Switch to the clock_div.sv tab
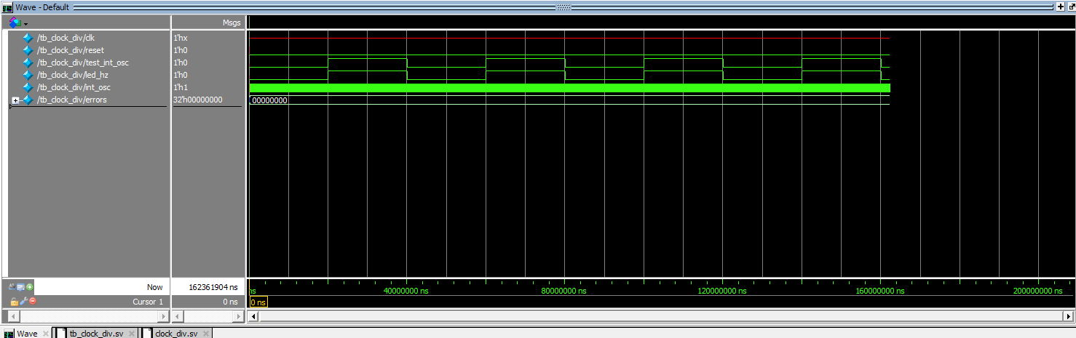Viewport: 1076px width, 338px height. [175, 334]
